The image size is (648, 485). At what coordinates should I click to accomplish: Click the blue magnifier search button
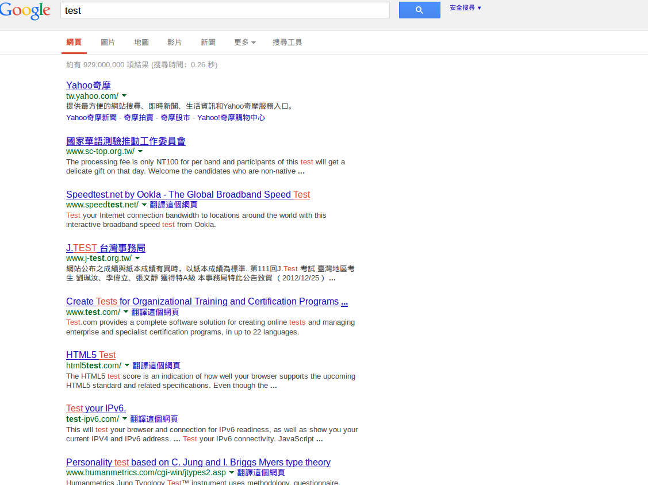coord(419,10)
